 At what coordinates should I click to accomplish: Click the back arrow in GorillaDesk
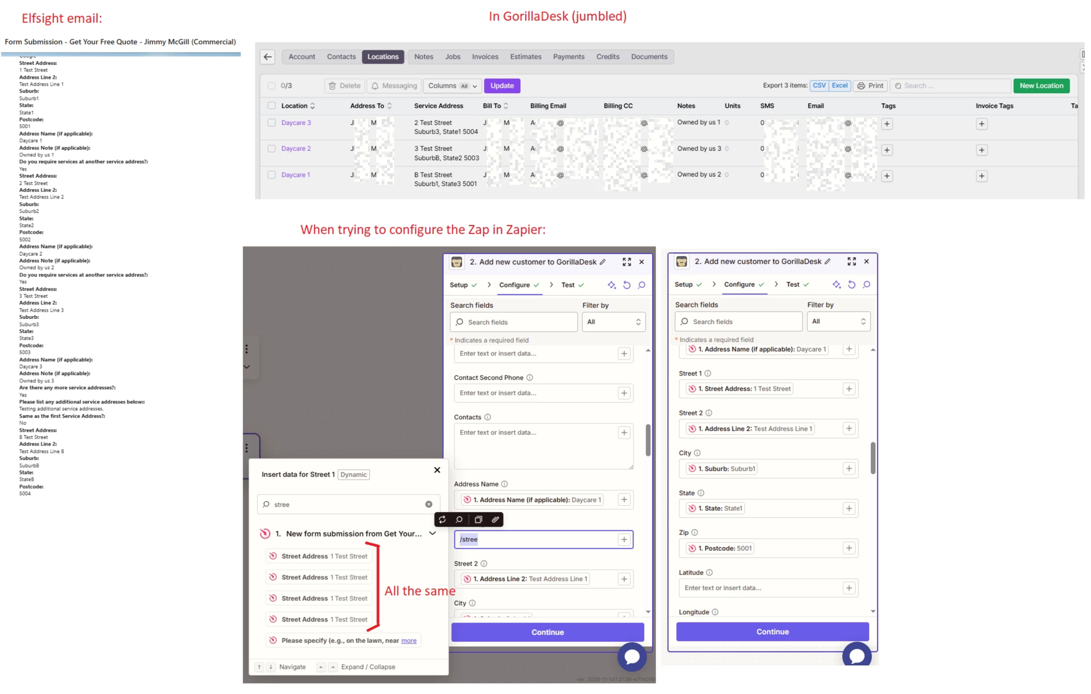[x=267, y=57]
